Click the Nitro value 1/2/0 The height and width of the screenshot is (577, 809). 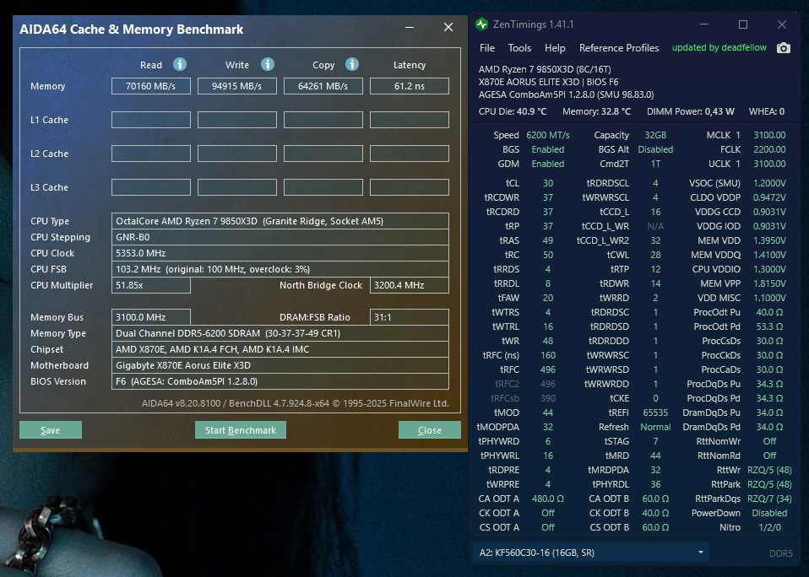click(x=769, y=527)
